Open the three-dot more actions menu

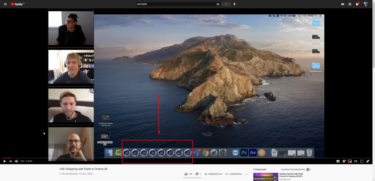pyautogui.click(x=247, y=174)
